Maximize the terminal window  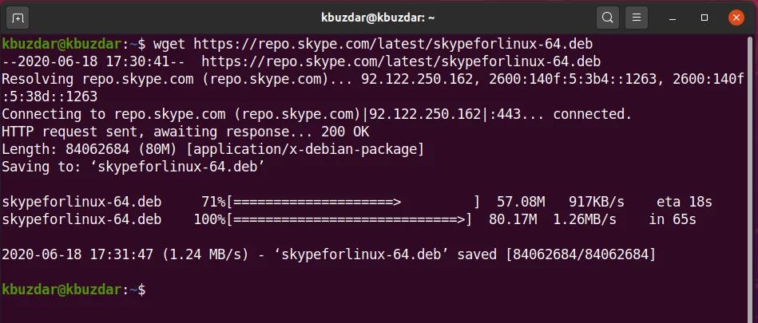(x=704, y=18)
